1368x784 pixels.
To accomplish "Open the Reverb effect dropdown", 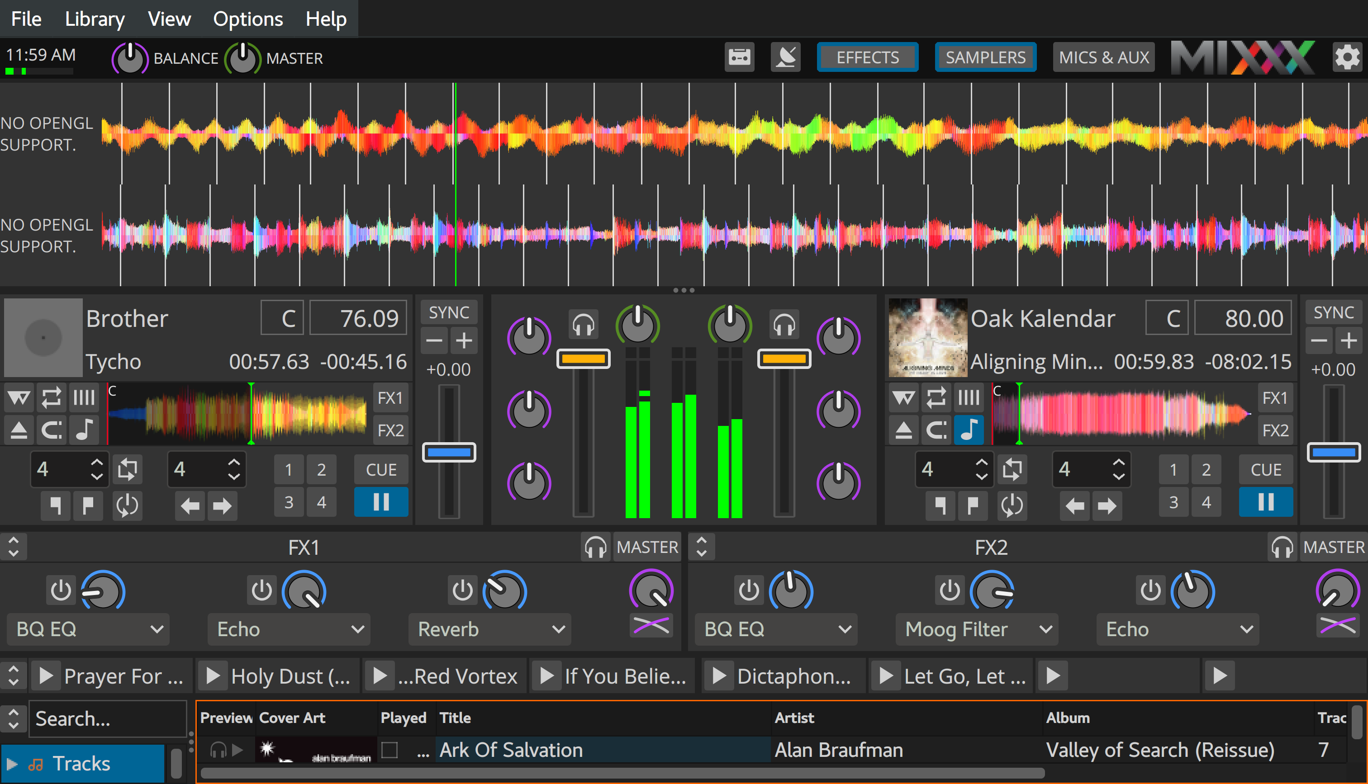I will [490, 629].
